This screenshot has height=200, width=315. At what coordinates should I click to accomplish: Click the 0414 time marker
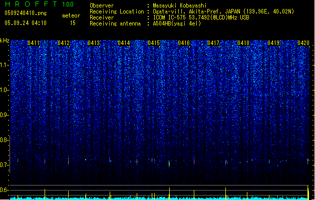point(124,43)
